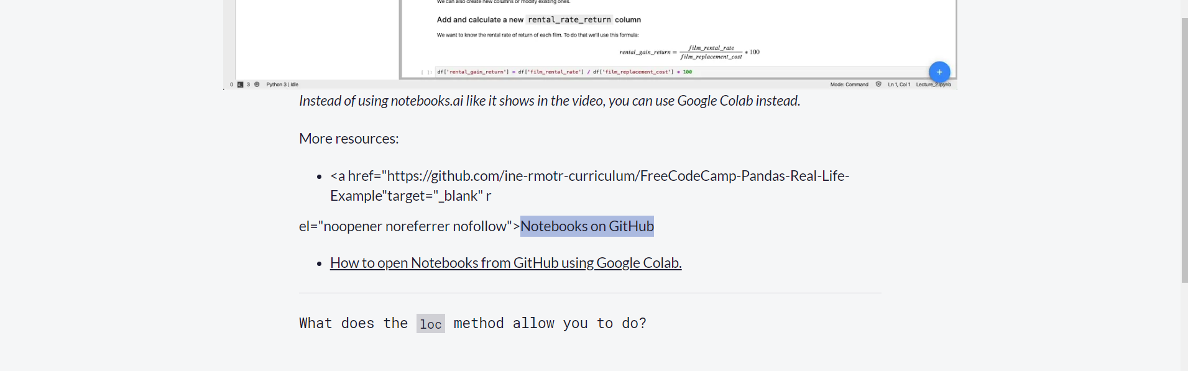
Task: Select the Lecture_2.ipynb filename tab
Action: 932,84
